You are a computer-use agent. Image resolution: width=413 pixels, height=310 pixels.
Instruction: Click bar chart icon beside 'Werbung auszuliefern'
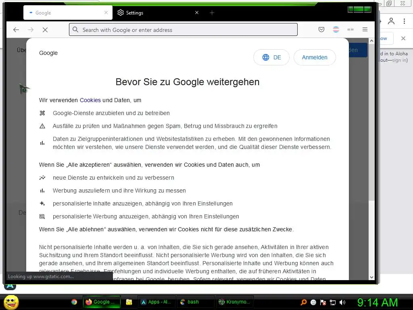(42, 191)
